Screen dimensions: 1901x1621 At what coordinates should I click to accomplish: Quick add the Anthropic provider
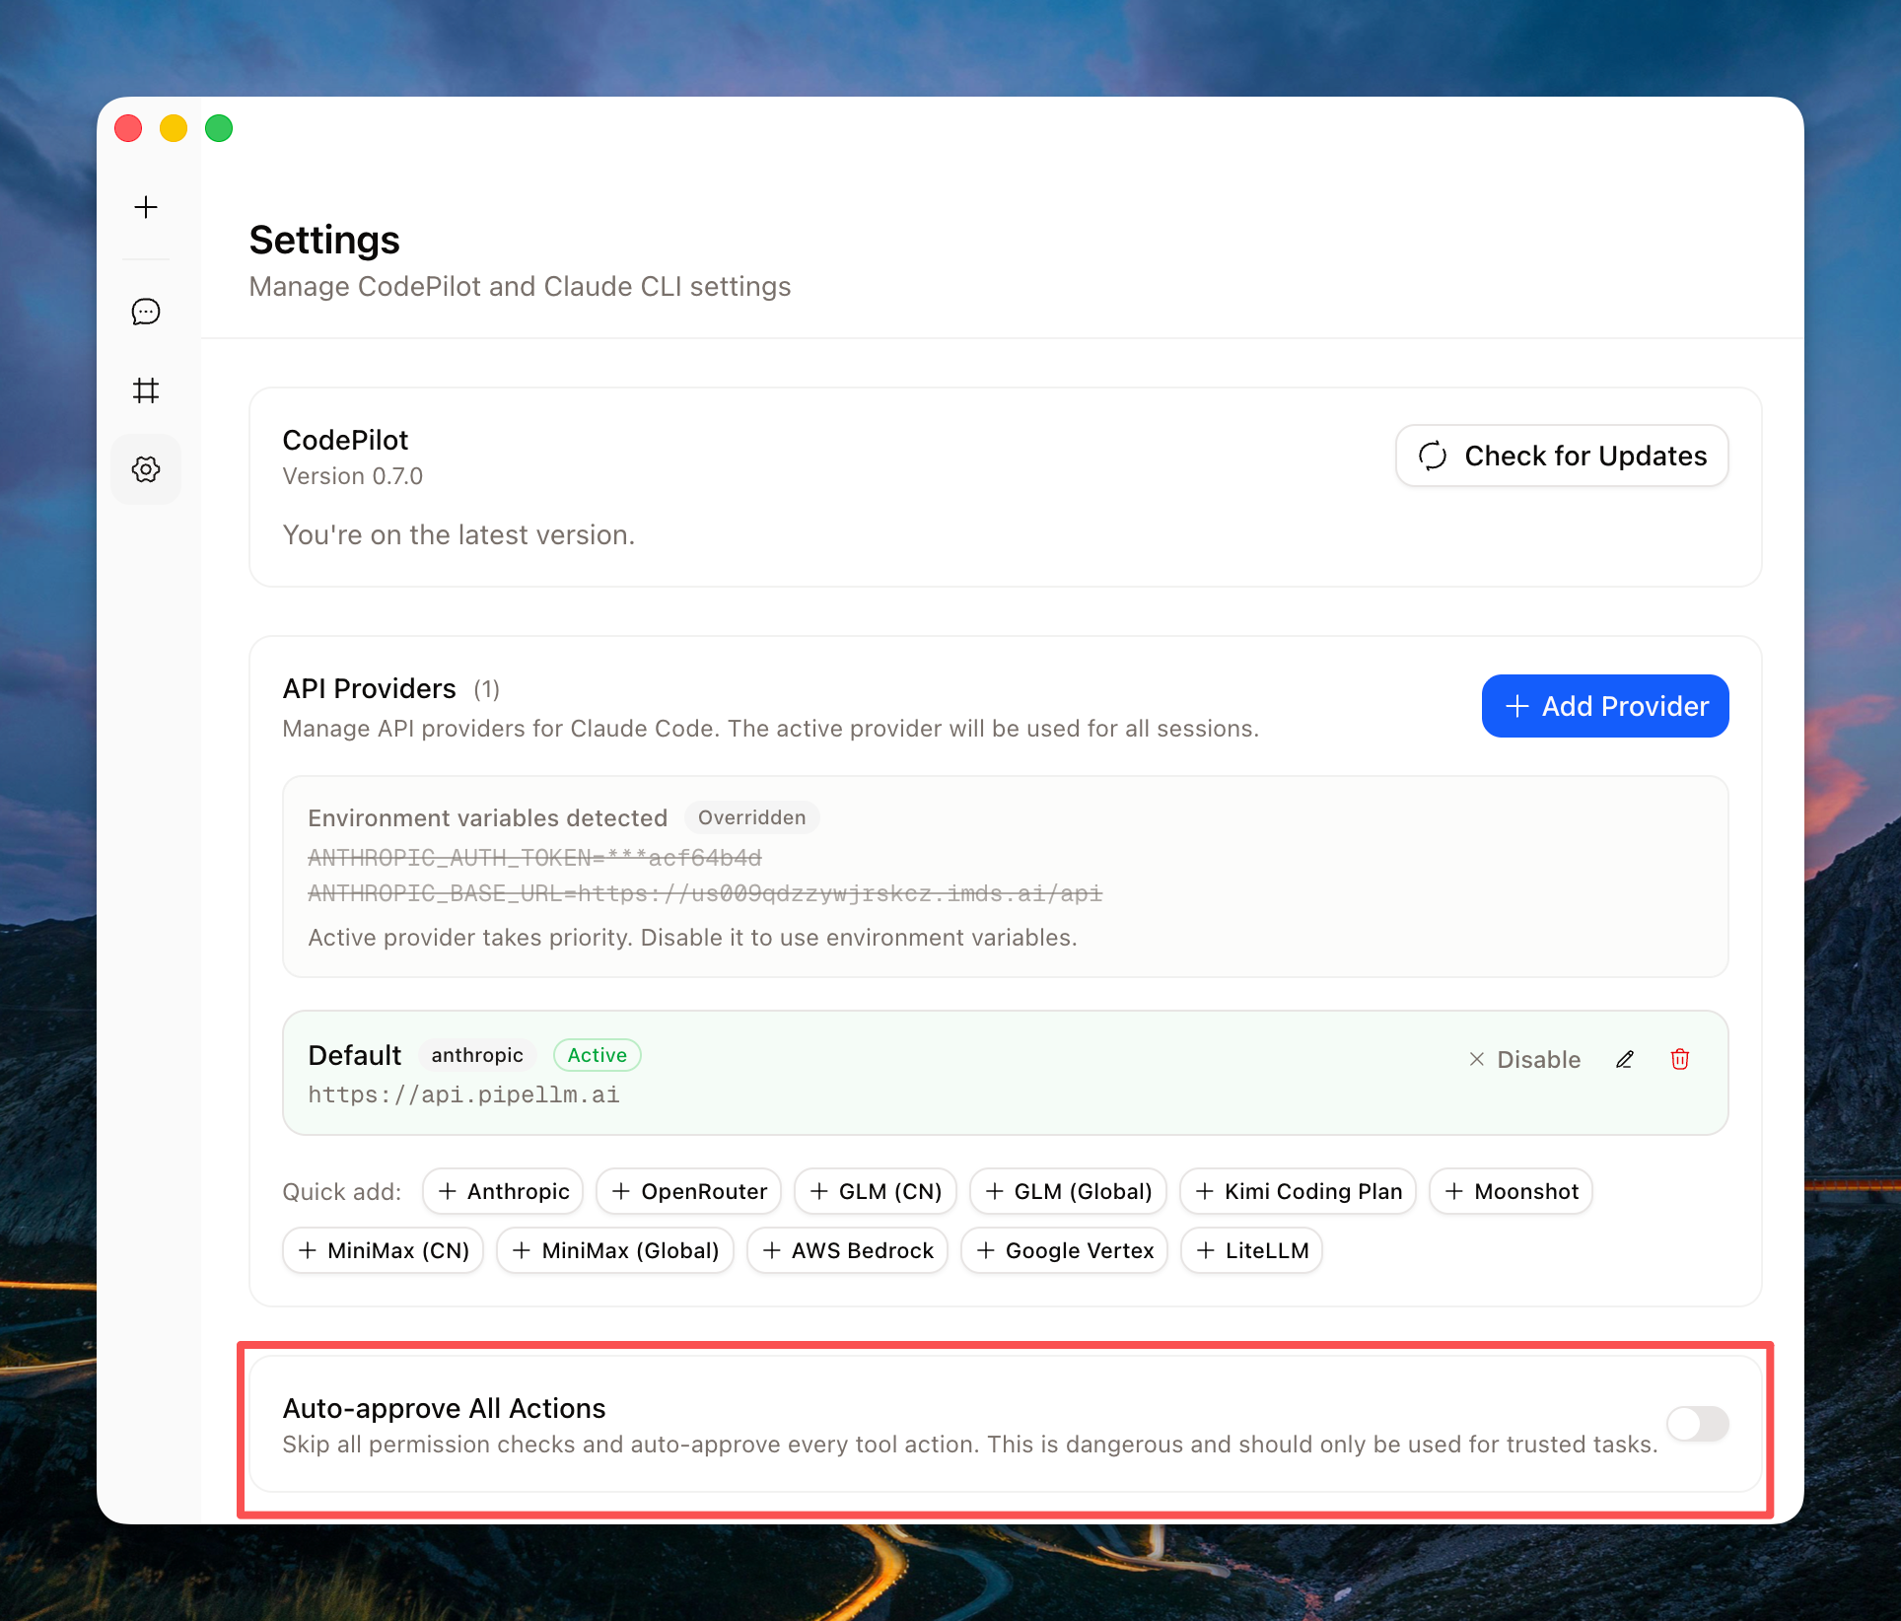tap(503, 1191)
